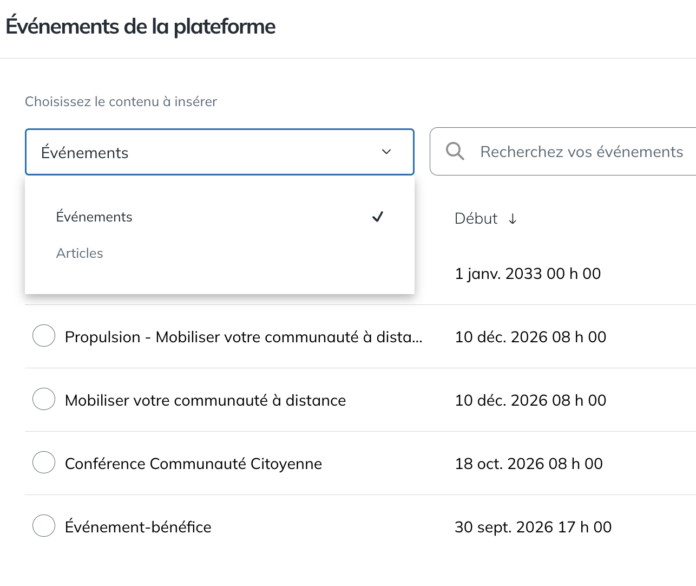Select the radio button for Propulsion event
The height and width of the screenshot is (586, 696).
pos(44,336)
